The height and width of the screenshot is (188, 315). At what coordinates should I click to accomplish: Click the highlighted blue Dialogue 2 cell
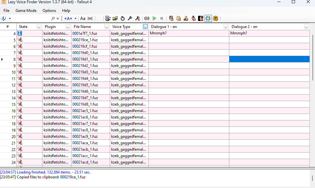pyautogui.click(x=269, y=59)
